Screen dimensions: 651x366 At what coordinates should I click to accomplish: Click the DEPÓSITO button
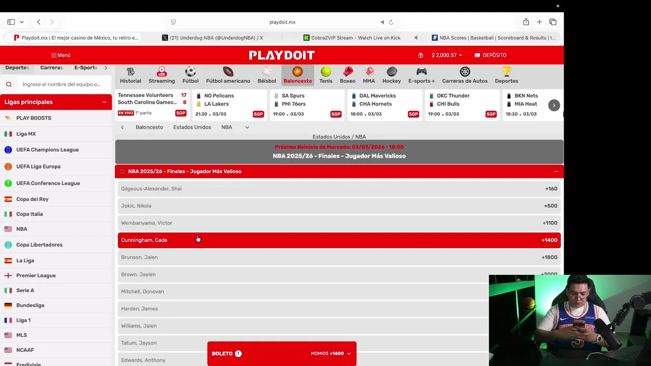[x=490, y=55]
